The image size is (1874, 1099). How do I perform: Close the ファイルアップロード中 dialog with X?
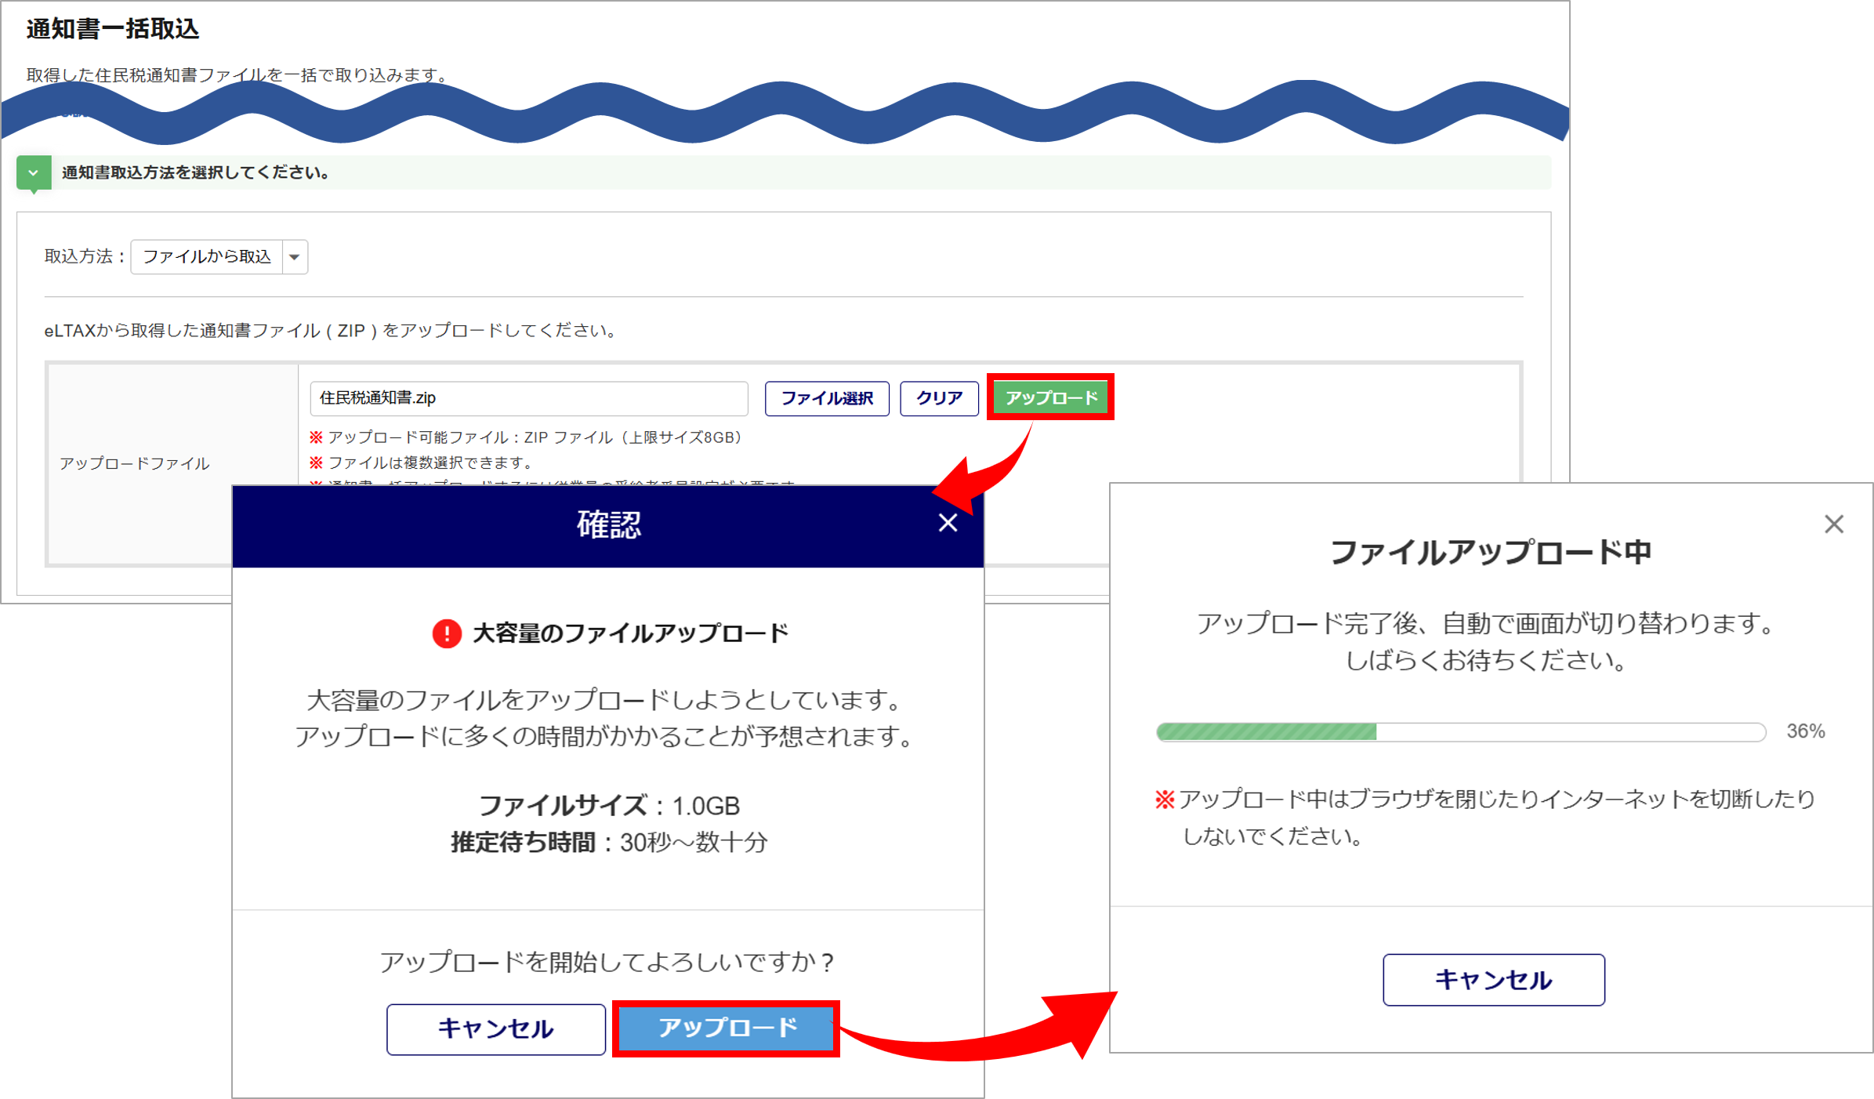(1834, 524)
